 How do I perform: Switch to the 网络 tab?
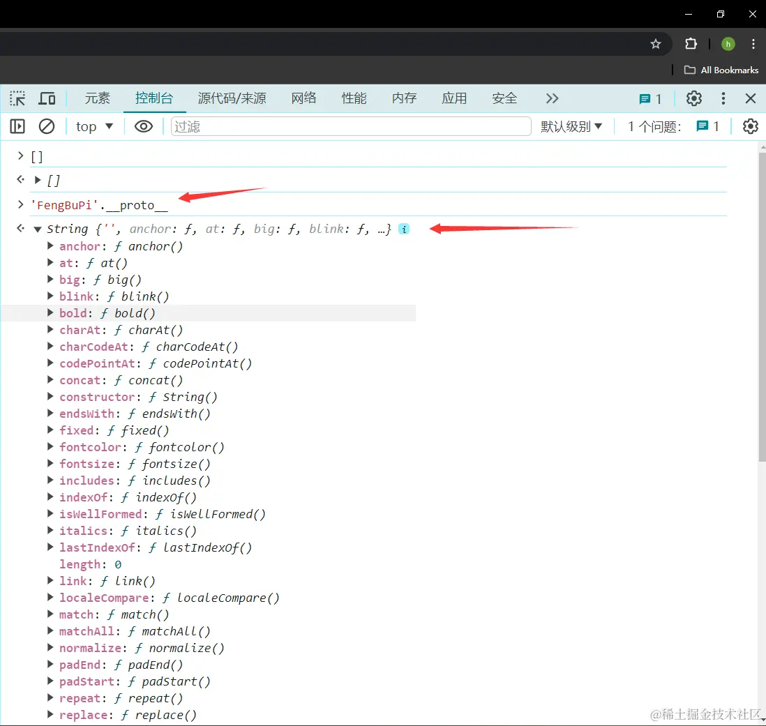click(304, 98)
